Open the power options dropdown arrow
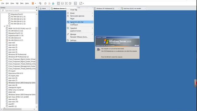Screen dimensions: 197x111 [x=35, y=3]
